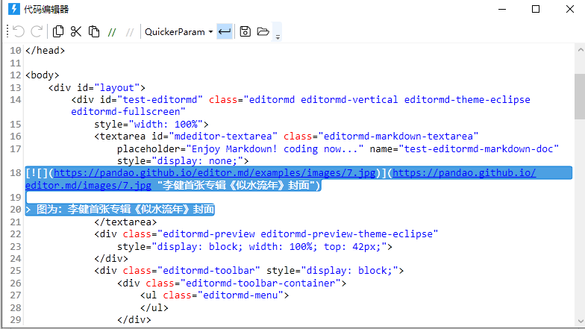Viewport: 585px width, 329px height.
Task: Click the "</ul>" tag on line 28
Action: 154,307
